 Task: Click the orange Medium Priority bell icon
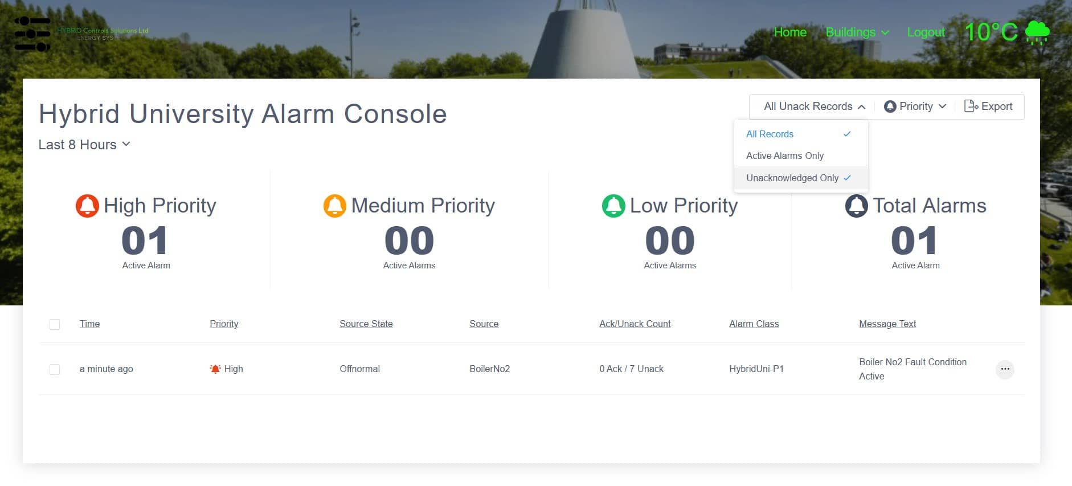335,206
